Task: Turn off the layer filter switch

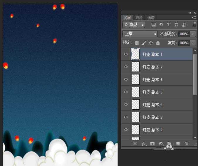Action: pos(194,25)
